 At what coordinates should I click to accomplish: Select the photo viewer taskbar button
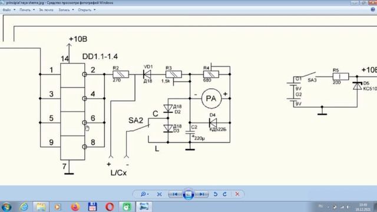point(144,207)
